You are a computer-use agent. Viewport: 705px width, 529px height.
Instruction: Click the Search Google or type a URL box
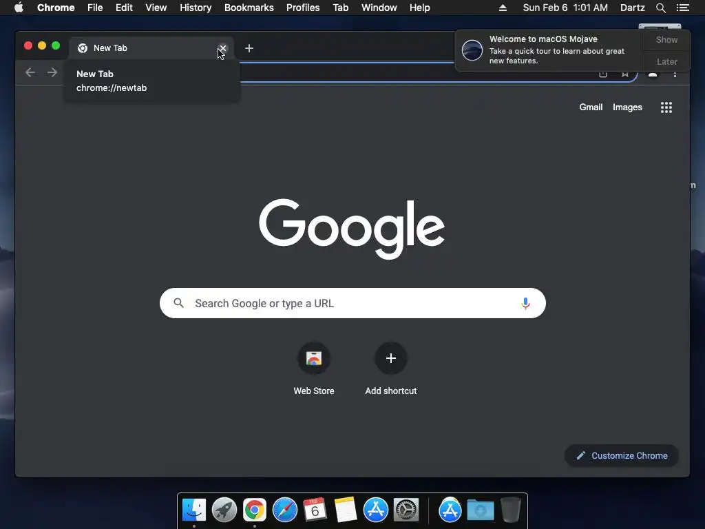(x=352, y=303)
